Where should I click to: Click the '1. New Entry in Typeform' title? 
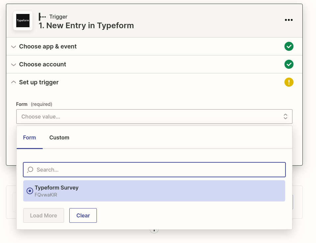click(x=86, y=26)
